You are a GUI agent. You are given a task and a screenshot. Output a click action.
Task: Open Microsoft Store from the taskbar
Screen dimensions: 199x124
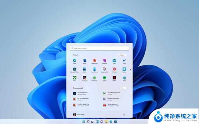pos(115,122)
